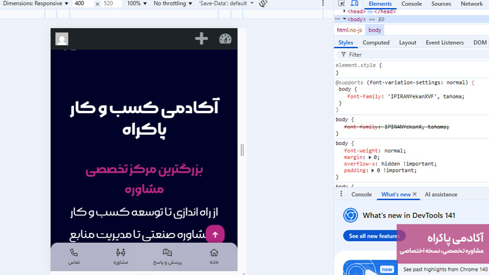Switch to the Sources panel tab
This screenshot has width=489, height=275.
click(441, 4)
